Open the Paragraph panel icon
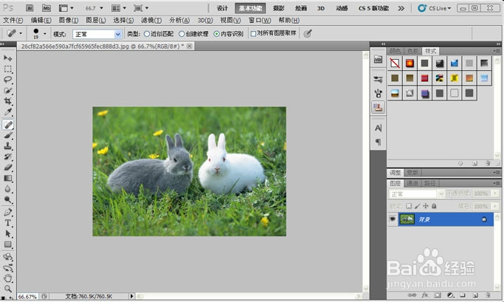The image size is (504, 302). click(379, 142)
